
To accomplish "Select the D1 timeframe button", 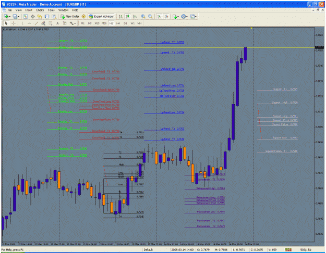I will click(x=125, y=23).
